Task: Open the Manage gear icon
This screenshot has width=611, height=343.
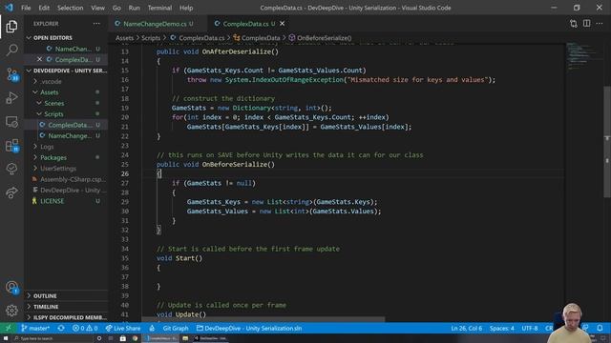Action: coord(11,311)
